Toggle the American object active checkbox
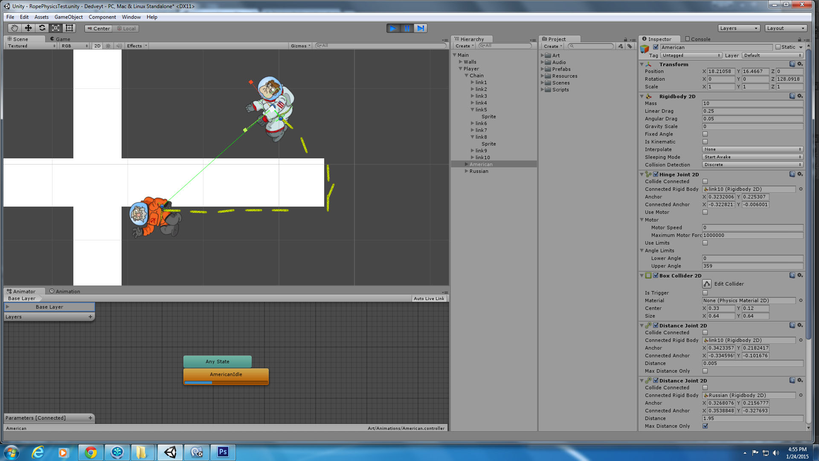819x461 pixels. pyautogui.click(x=656, y=47)
